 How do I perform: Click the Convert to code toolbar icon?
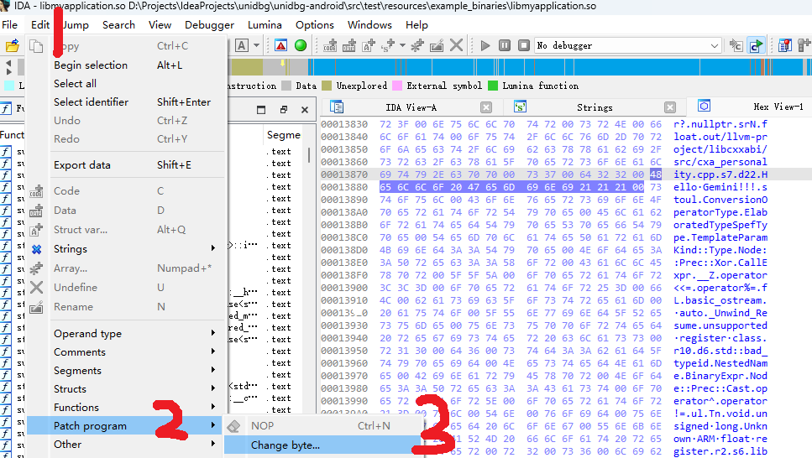(x=330, y=45)
